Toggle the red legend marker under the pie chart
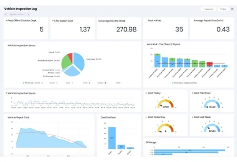The image size is (237, 162). point(106,83)
